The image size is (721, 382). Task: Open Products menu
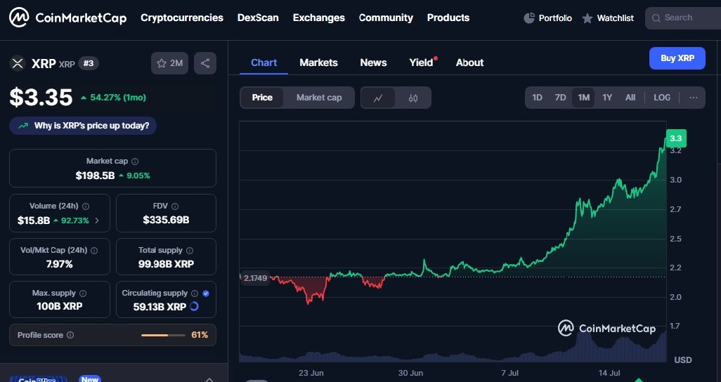click(448, 18)
